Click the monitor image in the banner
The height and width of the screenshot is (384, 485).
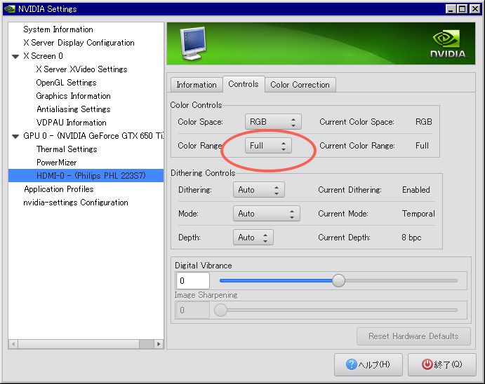[194, 43]
